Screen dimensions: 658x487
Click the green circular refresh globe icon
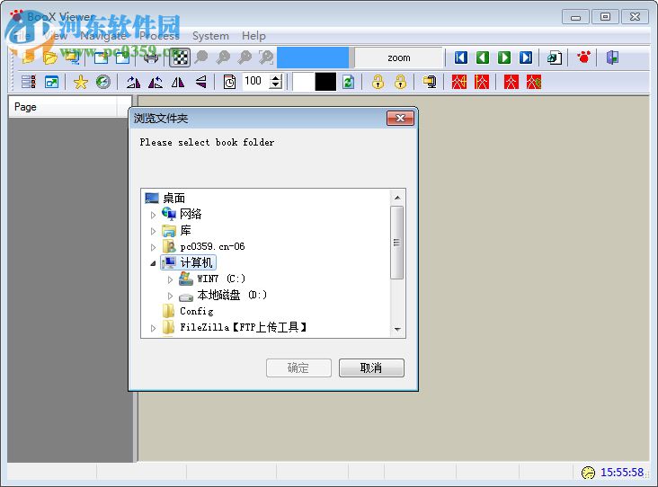(x=102, y=82)
